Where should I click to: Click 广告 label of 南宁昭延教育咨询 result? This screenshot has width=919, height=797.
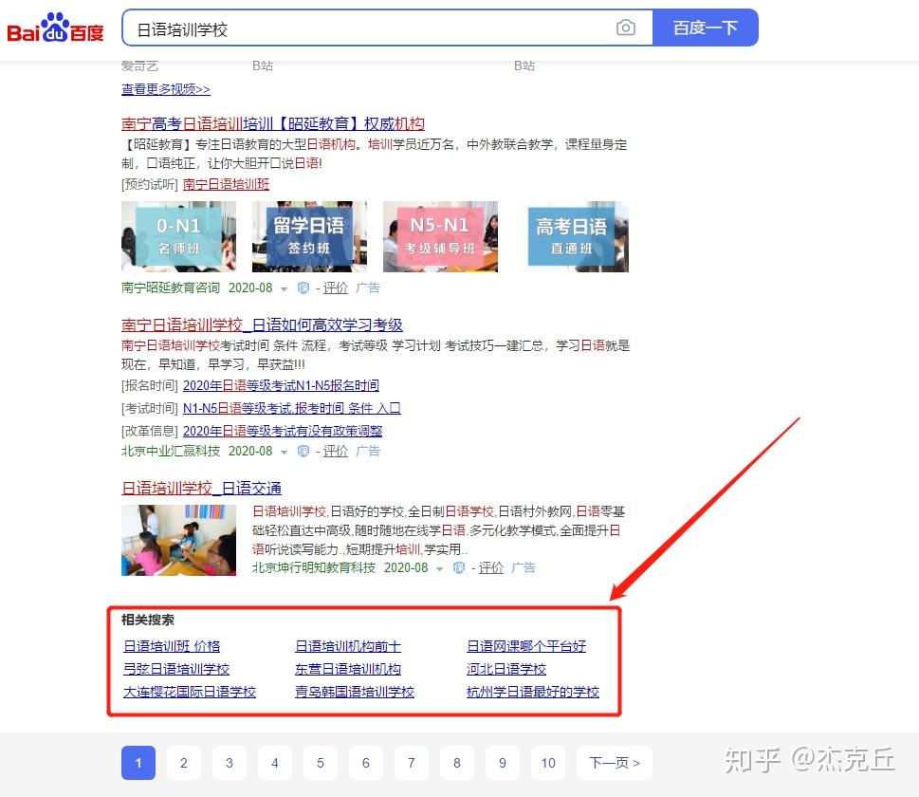click(367, 287)
